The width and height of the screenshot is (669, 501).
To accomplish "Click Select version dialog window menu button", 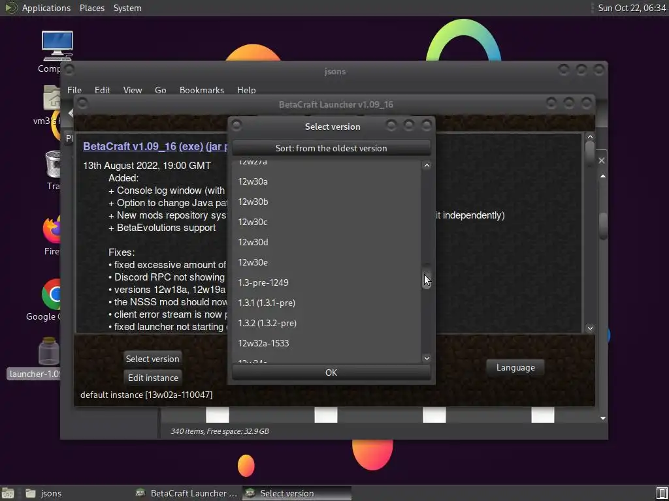I will pyautogui.click(x=237, y=125).
